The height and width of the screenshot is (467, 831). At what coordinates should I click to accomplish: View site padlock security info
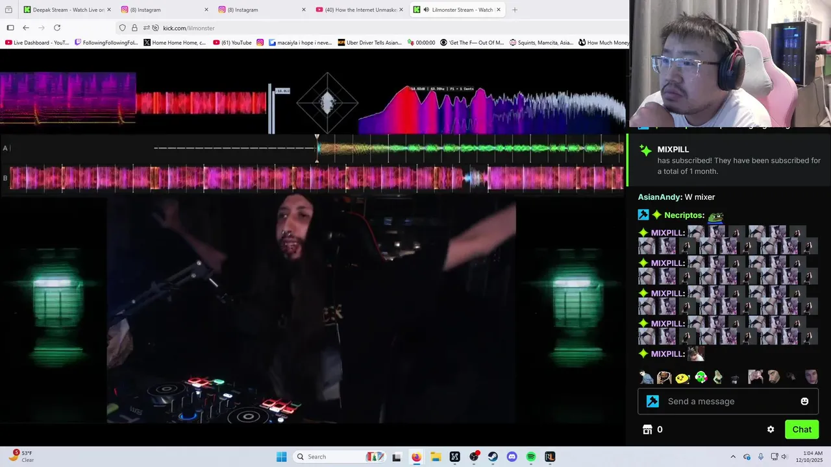(134, 28)
